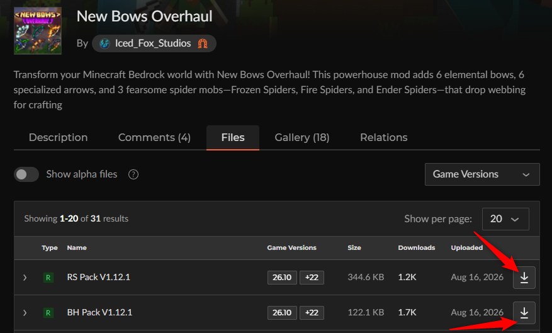Viewport: 552px width, 333px height.
Task: Open the Show per page 20 dropdown
Action: pos(505,219)
